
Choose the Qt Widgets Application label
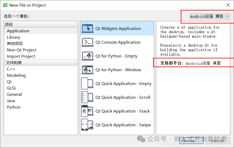118,28
